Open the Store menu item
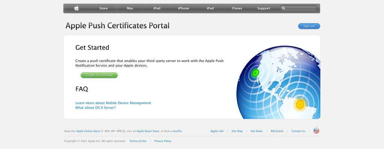The width and height of the screenshot is (384, 149). (103, 8)
